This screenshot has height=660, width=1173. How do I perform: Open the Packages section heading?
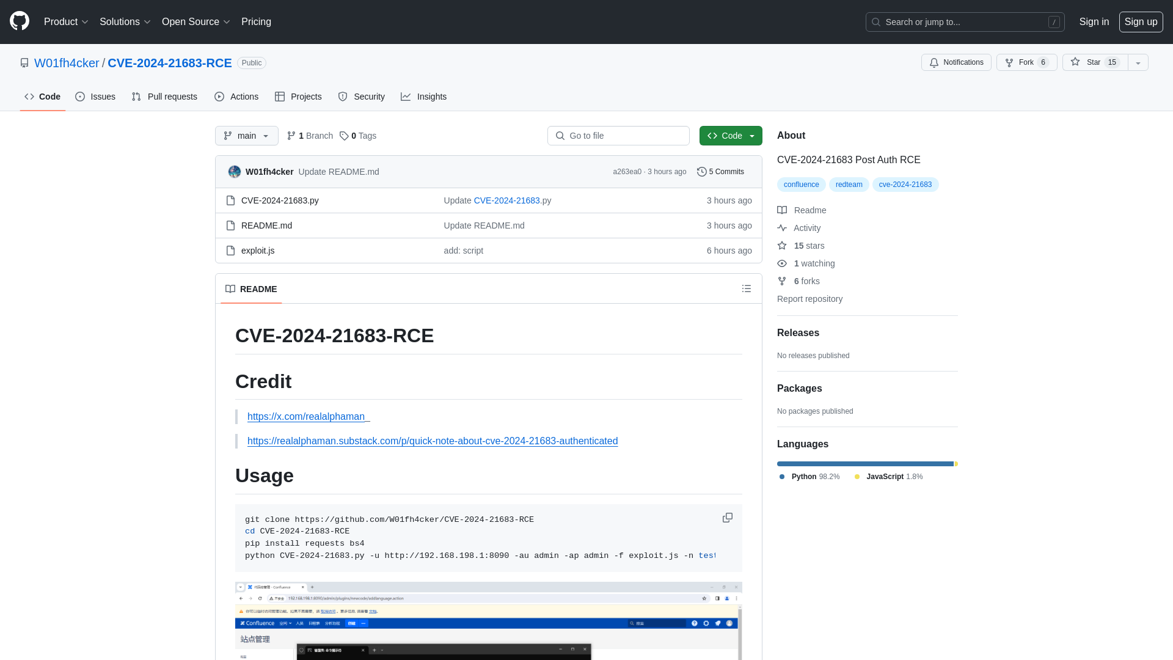(799, 389)
